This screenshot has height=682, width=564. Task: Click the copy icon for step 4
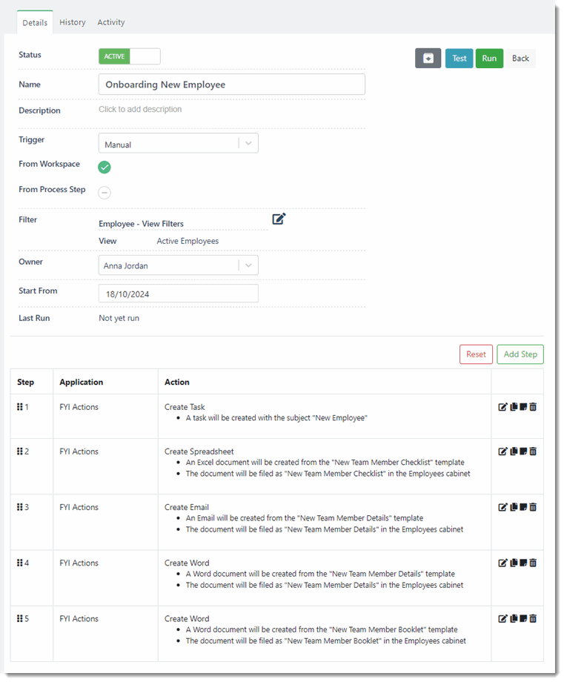point(513,563)
